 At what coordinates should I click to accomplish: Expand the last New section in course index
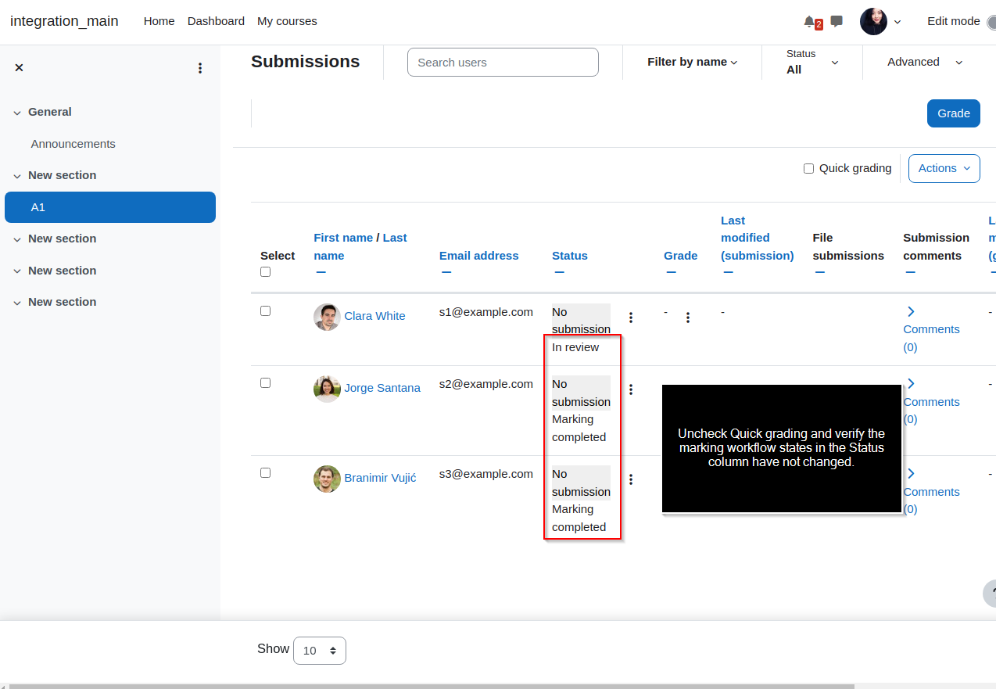(x=17, y=303)
